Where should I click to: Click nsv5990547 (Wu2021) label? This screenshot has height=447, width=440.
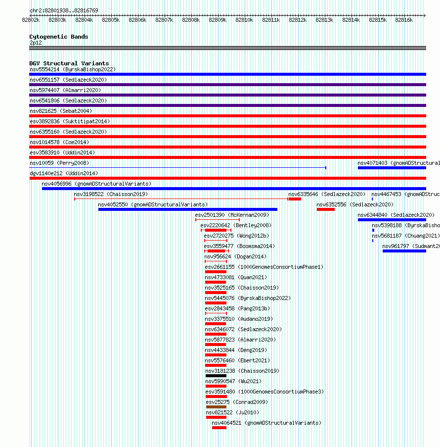point(233,382)
